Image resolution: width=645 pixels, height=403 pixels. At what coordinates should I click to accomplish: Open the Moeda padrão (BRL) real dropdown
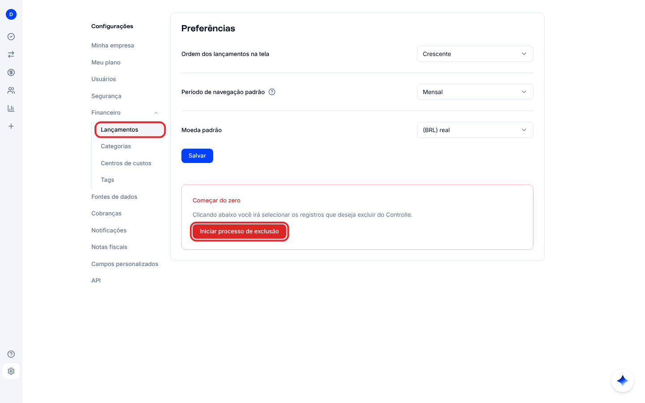pos(475,130)
